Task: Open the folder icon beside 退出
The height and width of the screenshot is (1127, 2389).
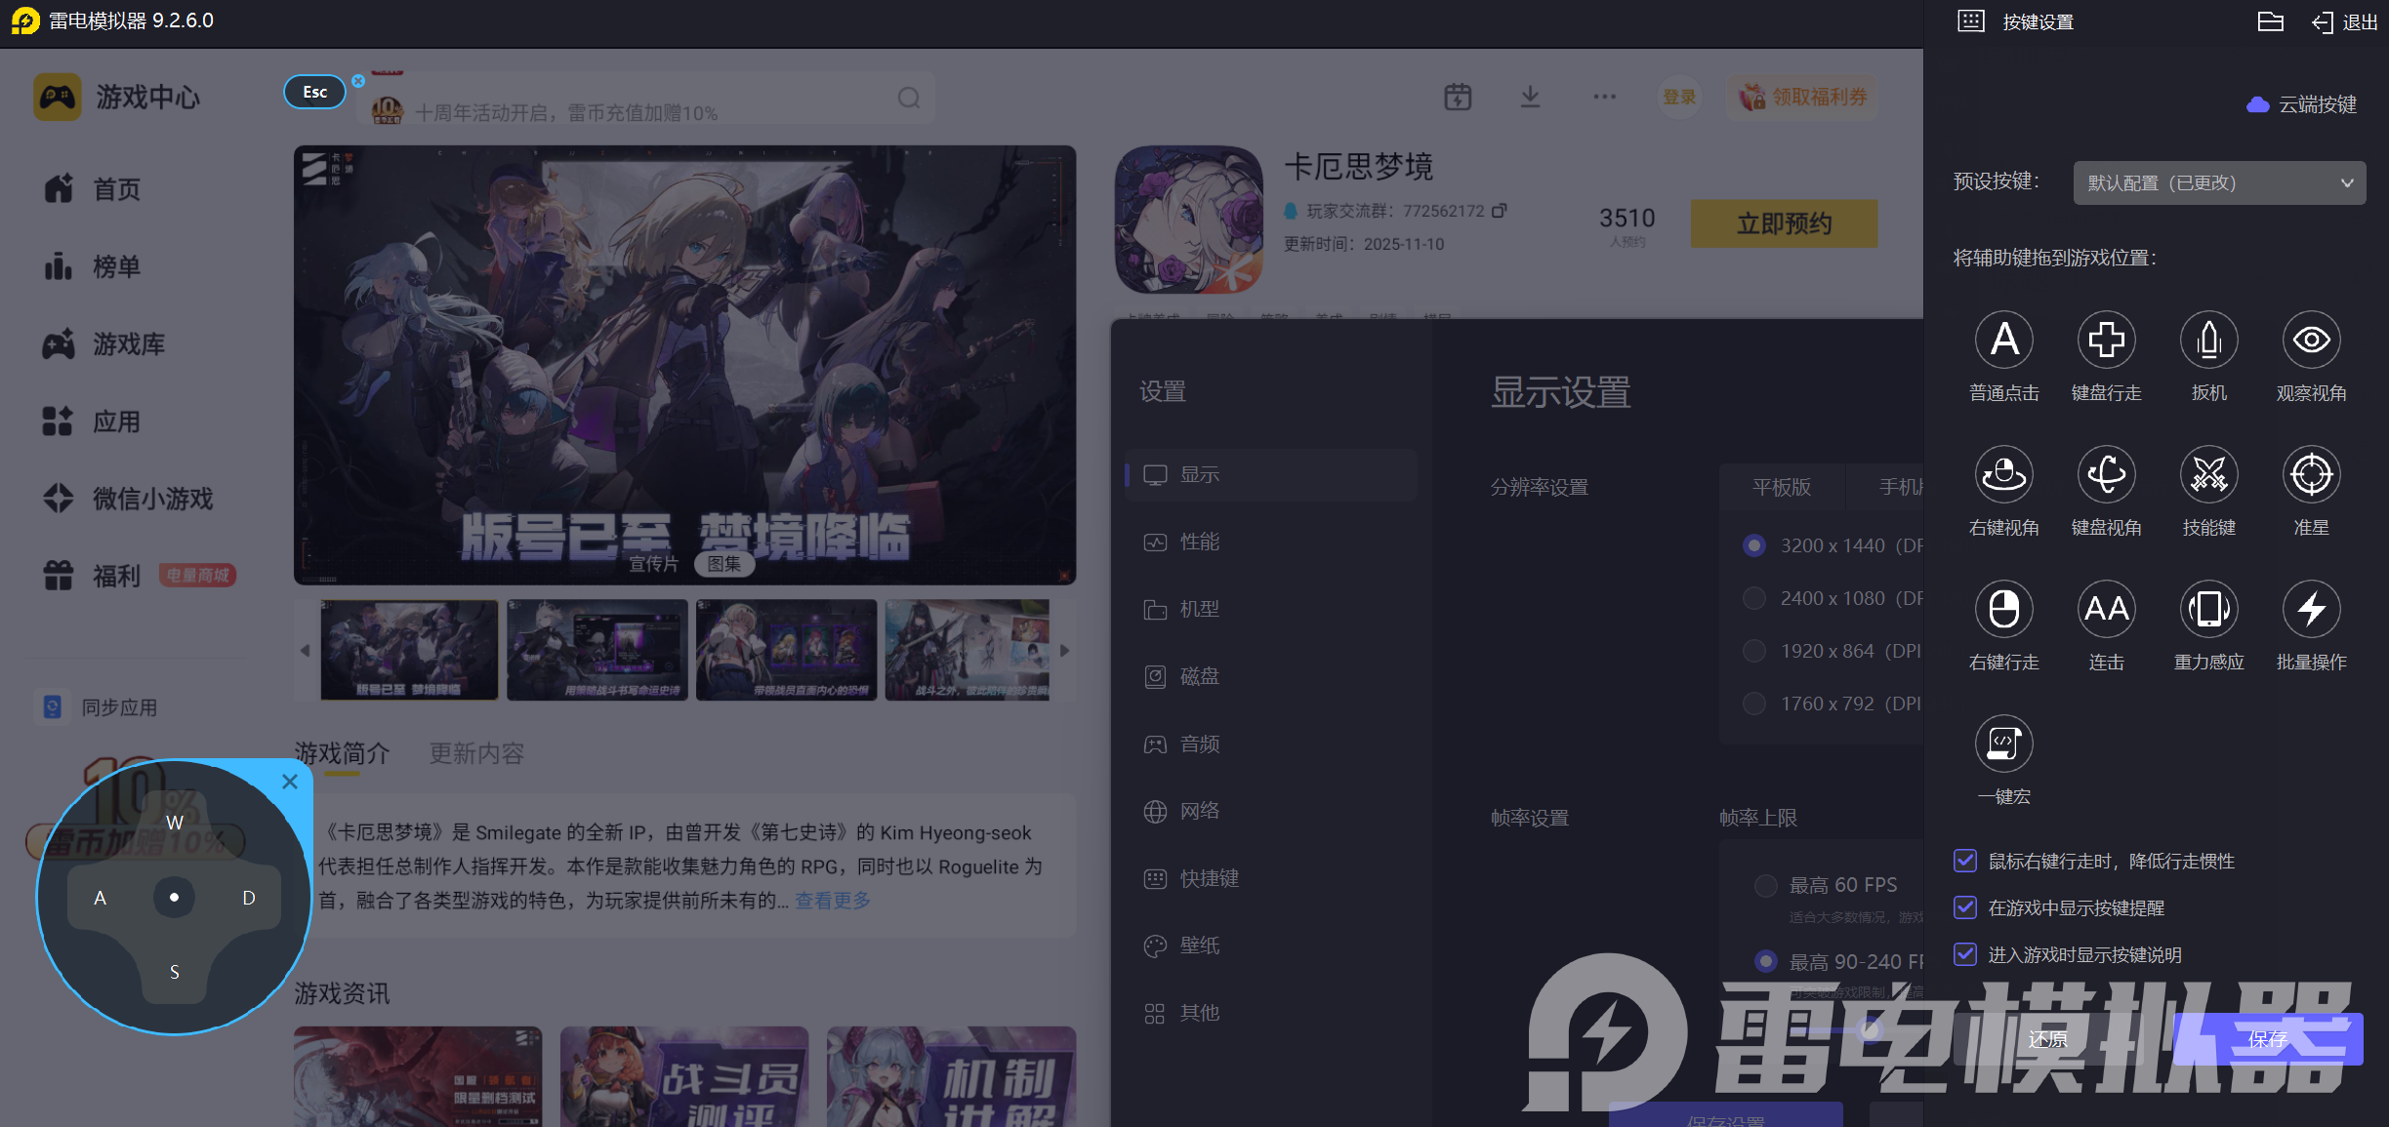Action: pyautogui.click(x=2270, y=21)
